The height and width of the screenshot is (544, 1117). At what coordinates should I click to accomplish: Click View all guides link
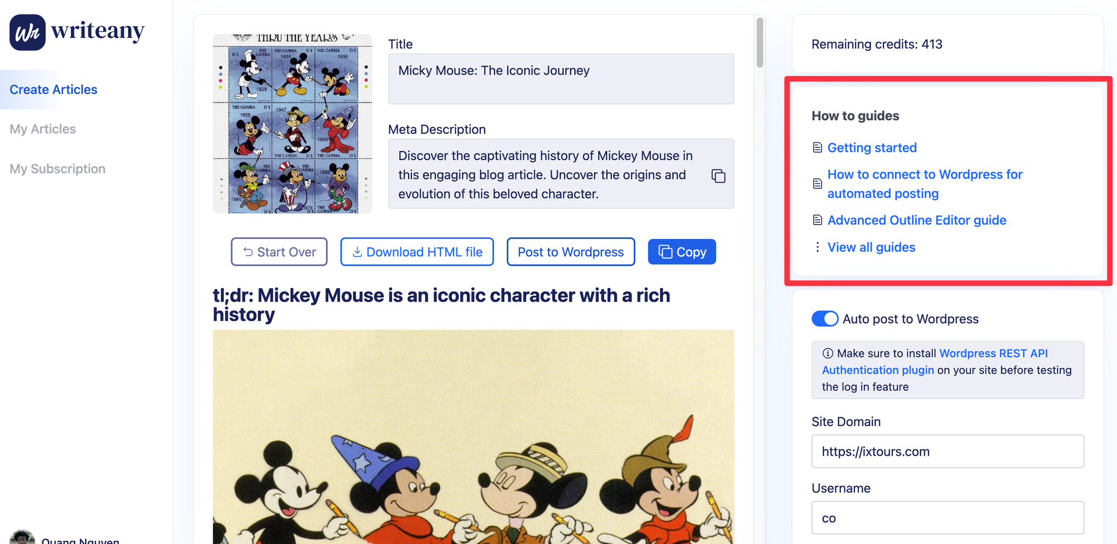click(871, 247)
